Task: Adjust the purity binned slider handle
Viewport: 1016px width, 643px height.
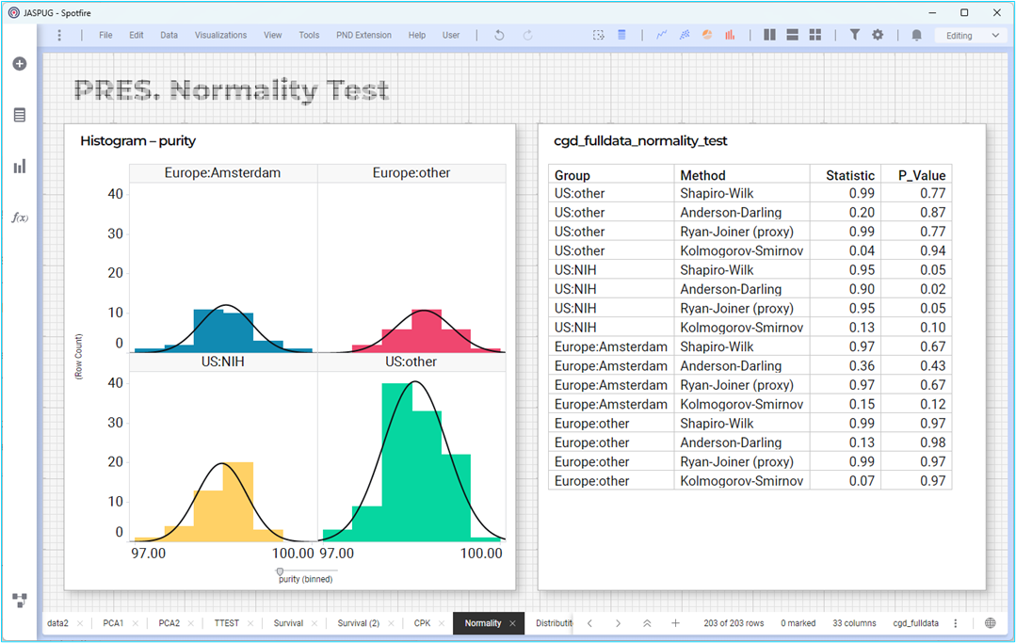Action: (280, 571)
